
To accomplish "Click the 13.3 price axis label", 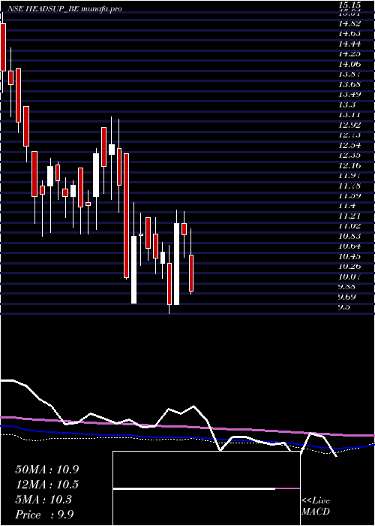I will point(346,104).
